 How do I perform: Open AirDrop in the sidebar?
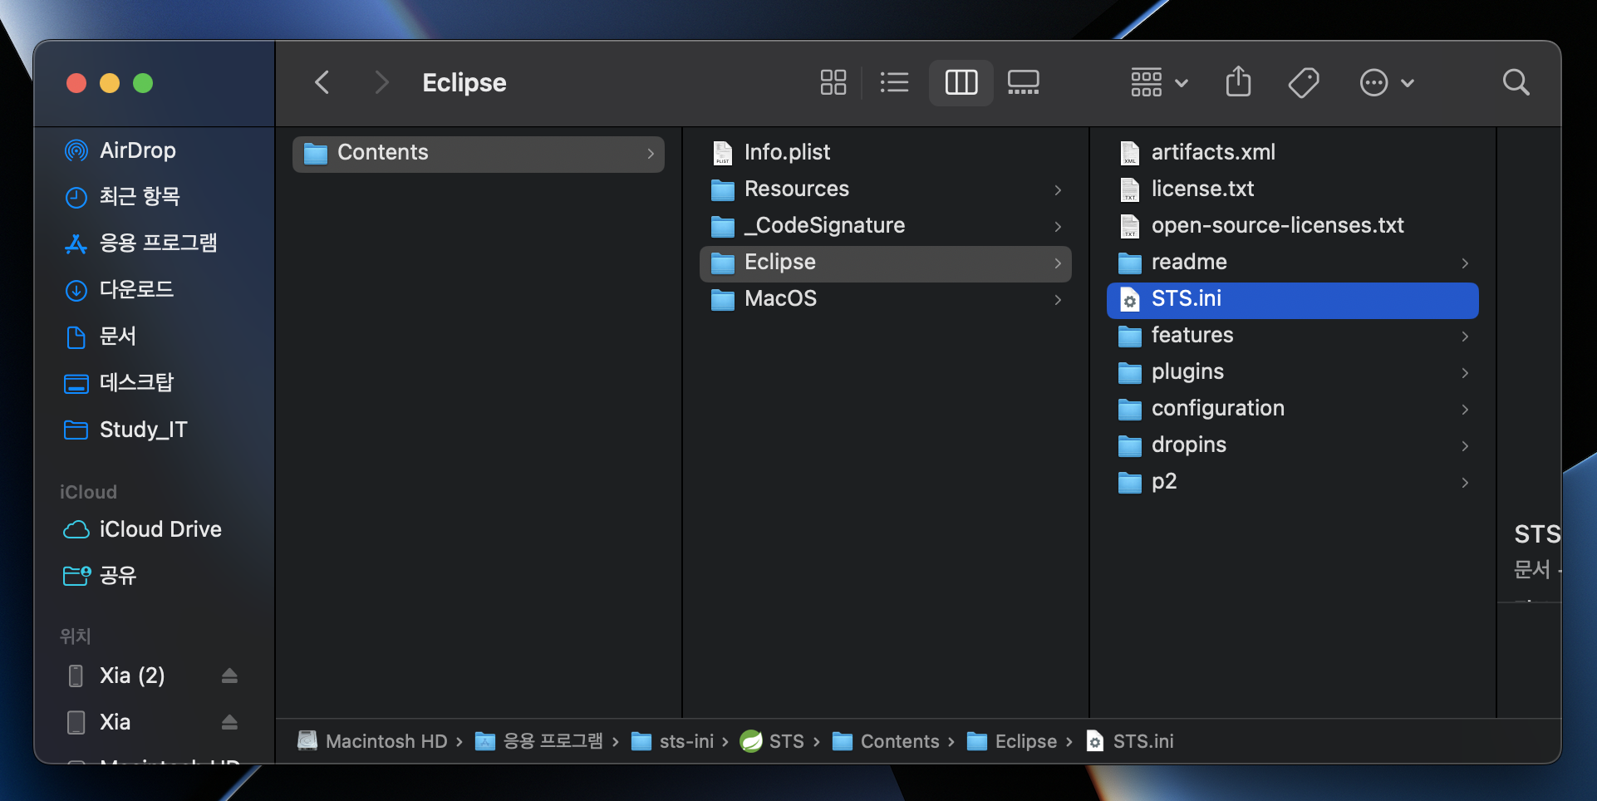(138, 150)
